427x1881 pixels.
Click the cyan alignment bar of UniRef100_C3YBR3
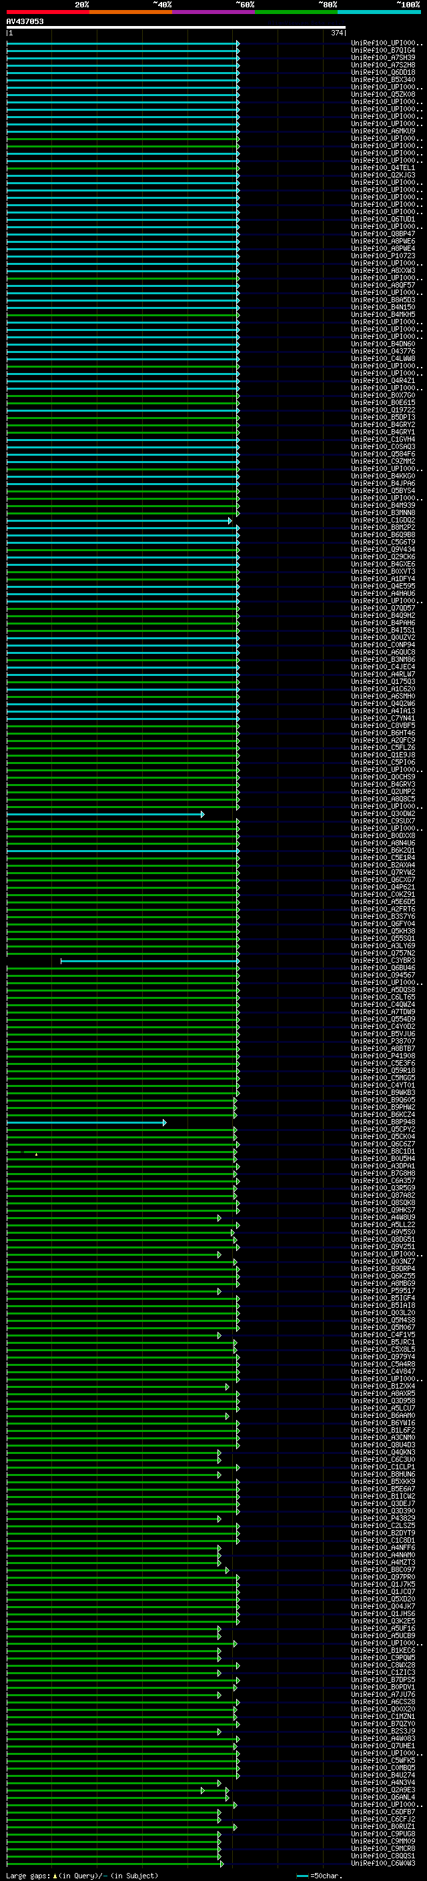point(149,961)
